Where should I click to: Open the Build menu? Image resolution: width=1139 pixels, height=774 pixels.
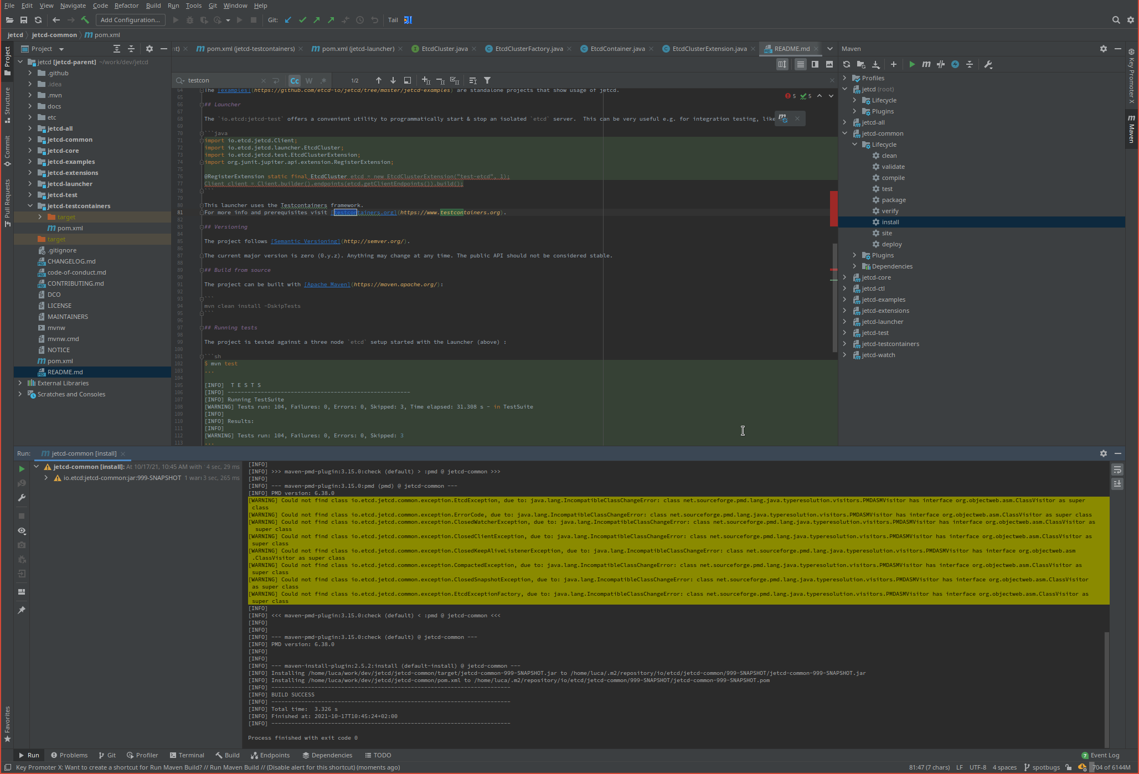[153, 6]
